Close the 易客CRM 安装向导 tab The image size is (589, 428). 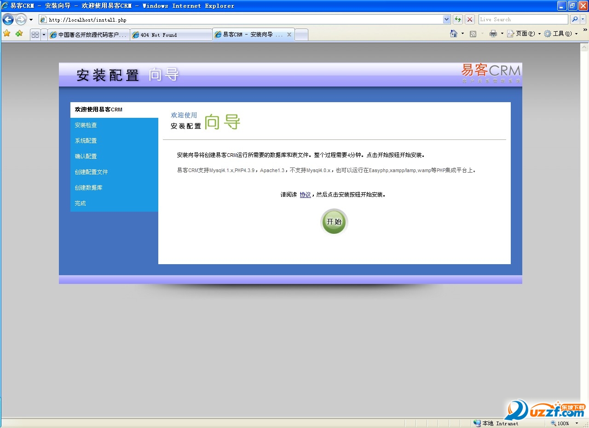click(x=289, y=35)
